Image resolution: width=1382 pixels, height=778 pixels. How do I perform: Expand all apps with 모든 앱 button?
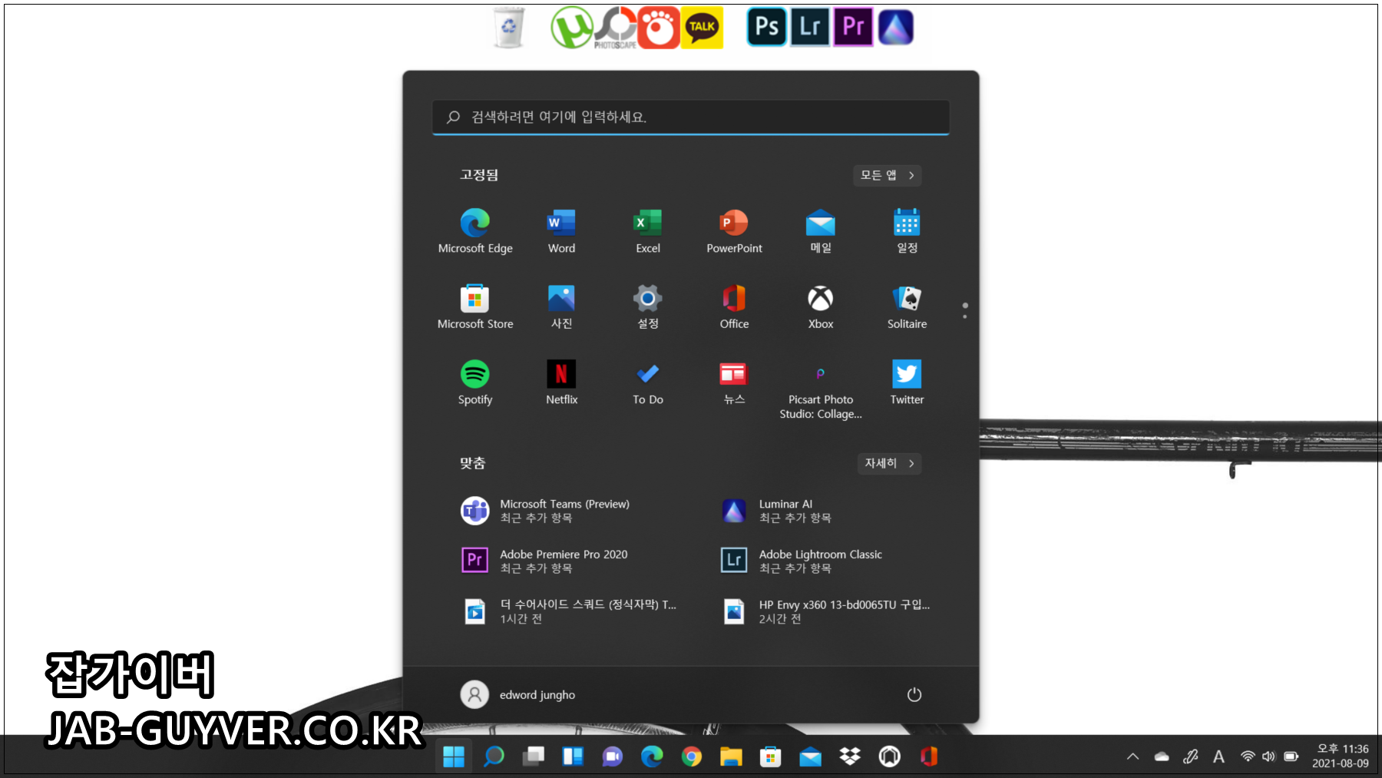[888, 175]
